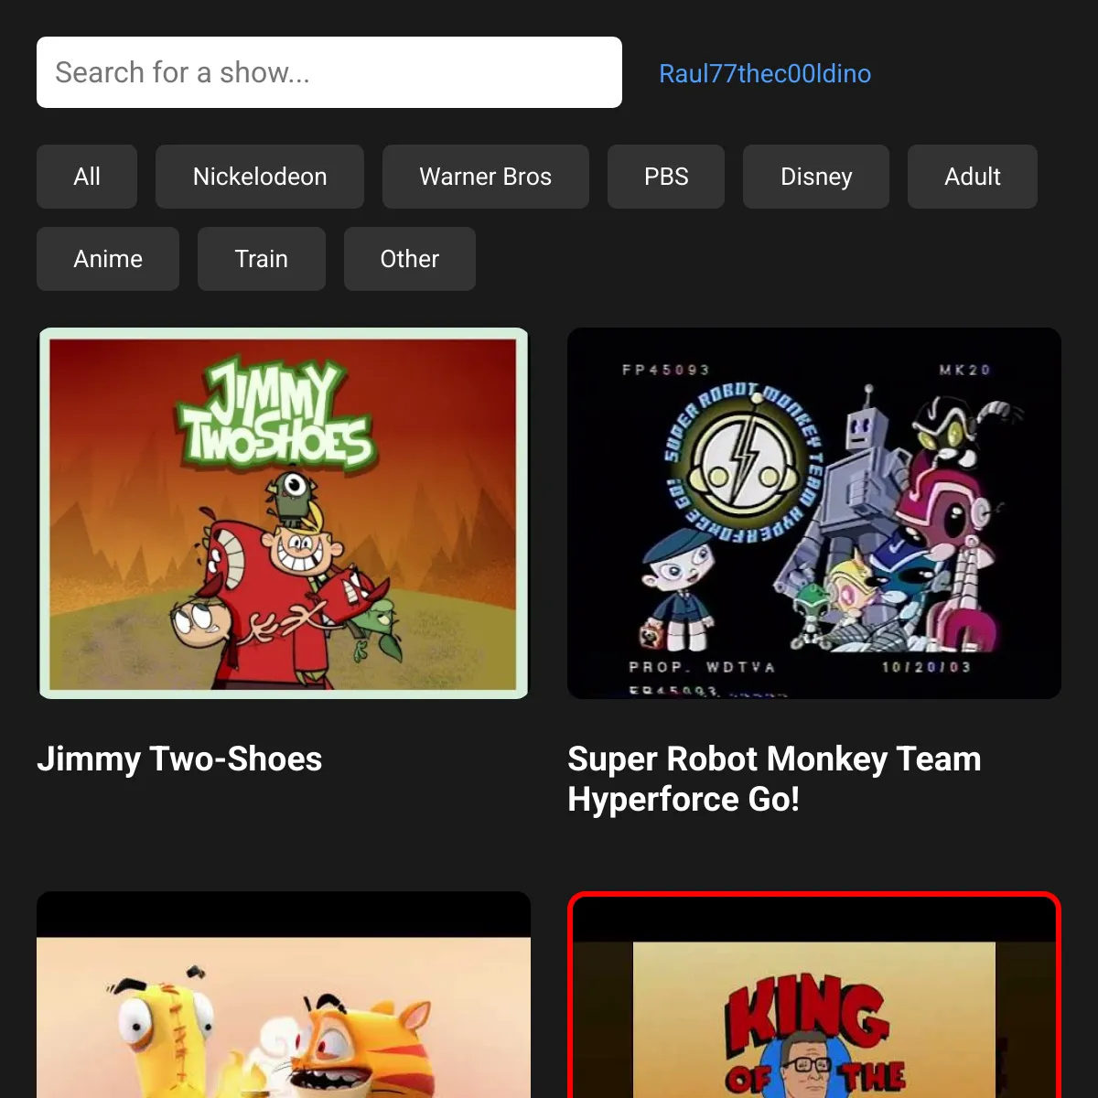Open the yellow and orange cats thumbnail

(284, 997)
